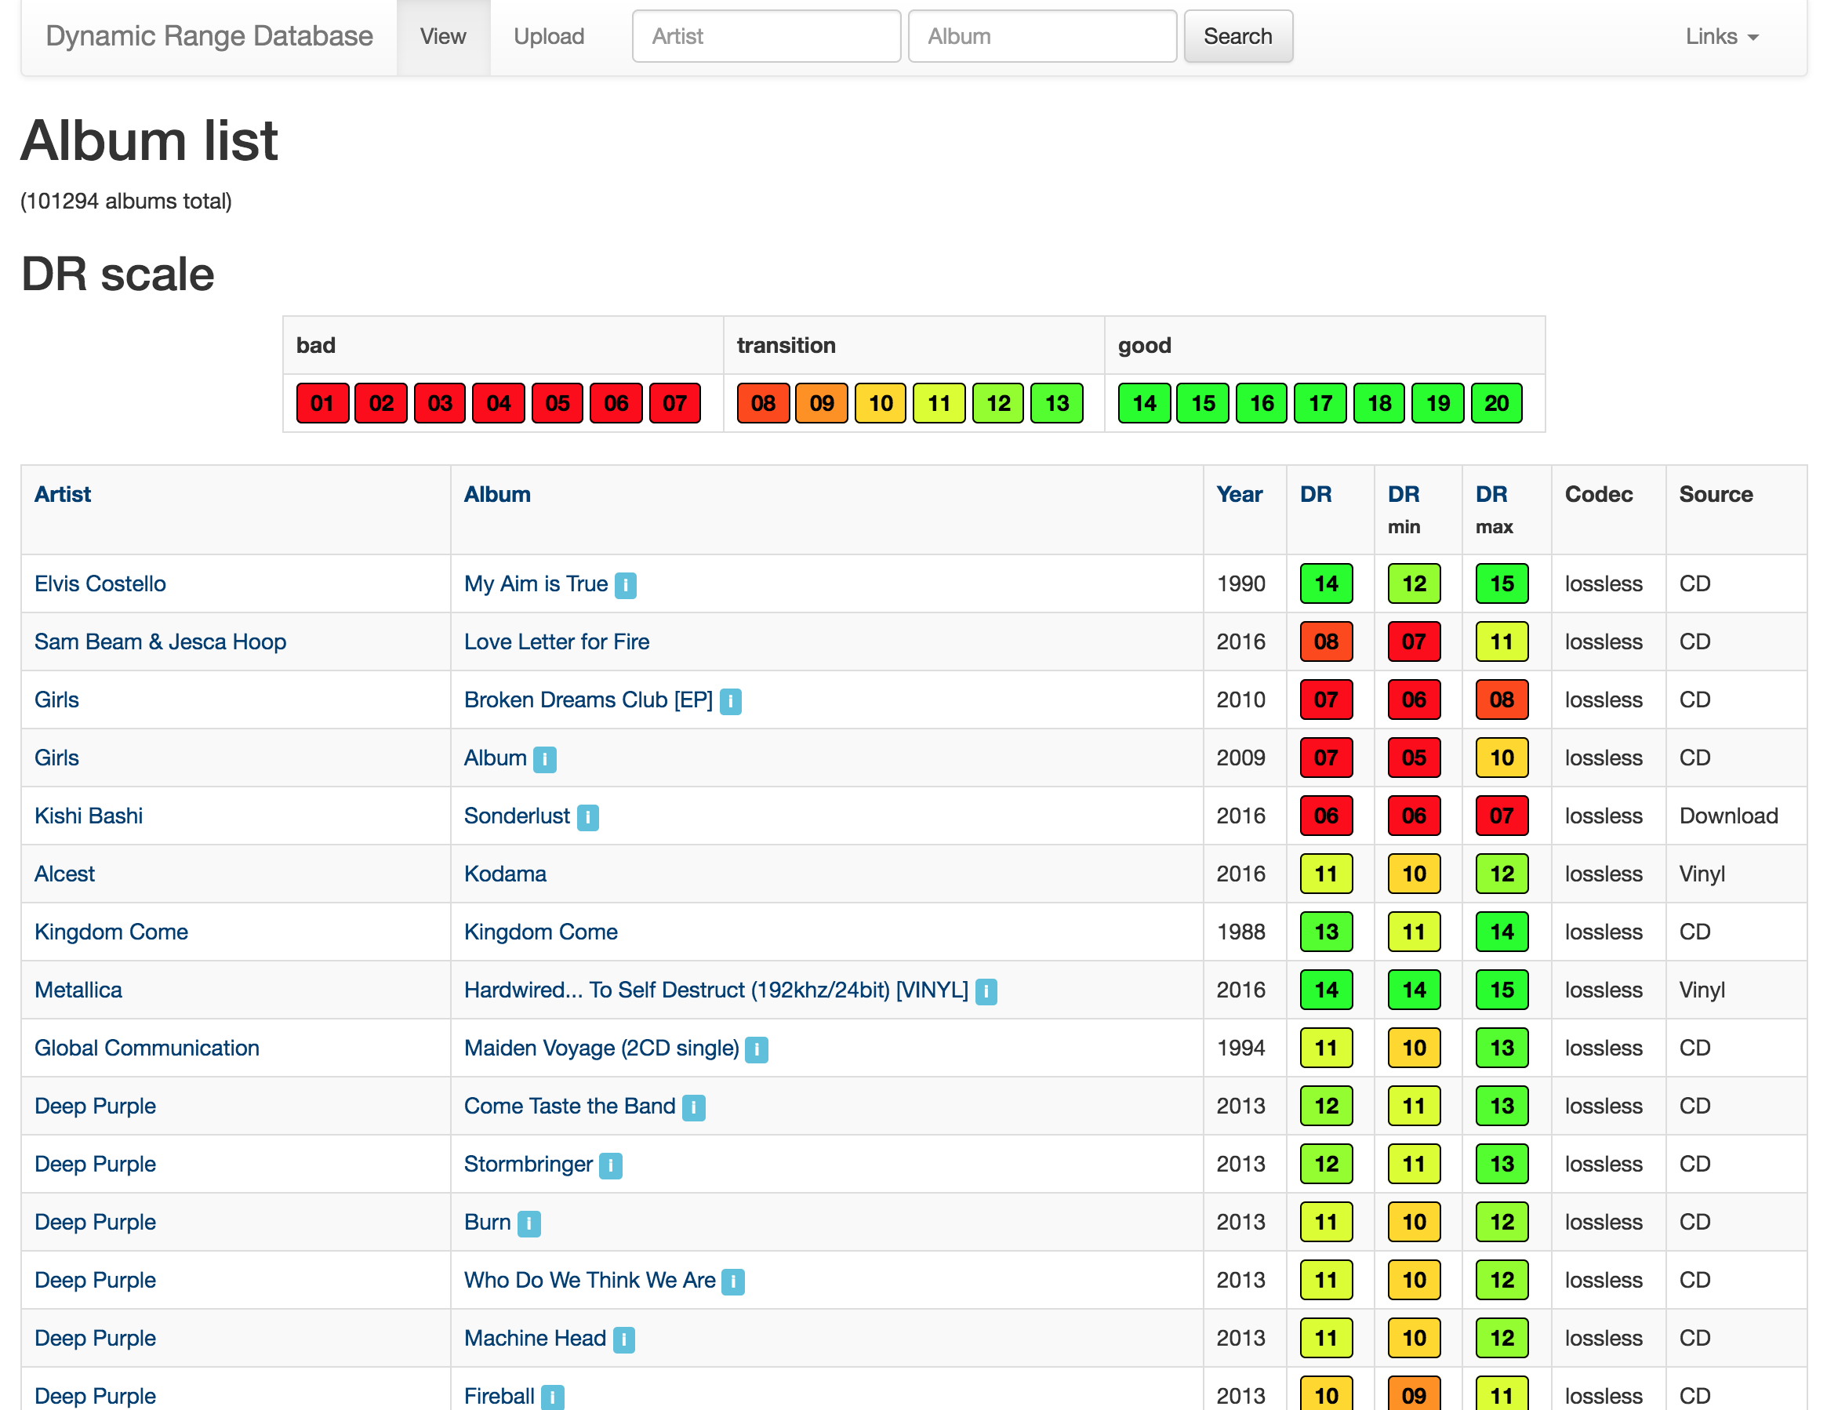Open Sam Beam & Jesca Hoop artist link

[x=161, y=641]
